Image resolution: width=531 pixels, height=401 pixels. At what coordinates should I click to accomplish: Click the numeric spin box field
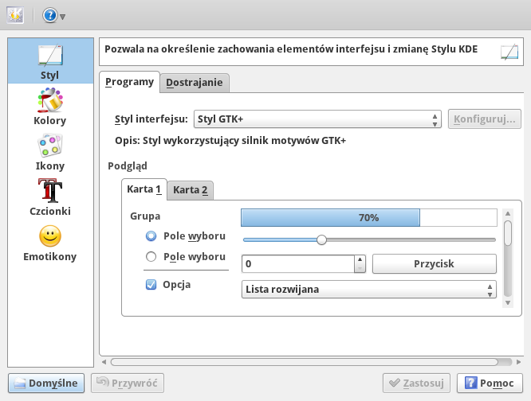tap(297, 263)
